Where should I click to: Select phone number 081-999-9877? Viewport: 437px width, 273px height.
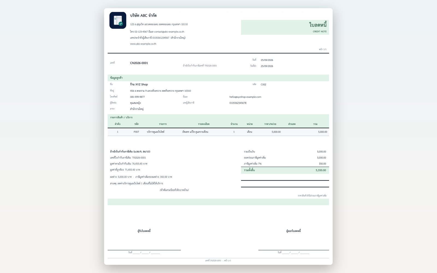tap(137, 97)
